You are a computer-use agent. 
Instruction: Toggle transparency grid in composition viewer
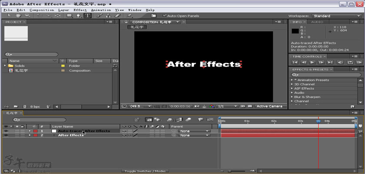[250, 106]
